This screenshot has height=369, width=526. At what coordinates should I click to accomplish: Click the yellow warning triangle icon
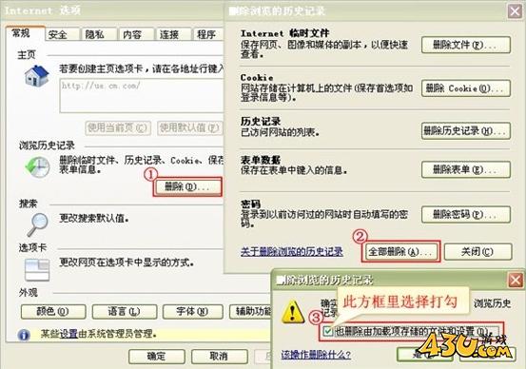(x=293, y=312)
